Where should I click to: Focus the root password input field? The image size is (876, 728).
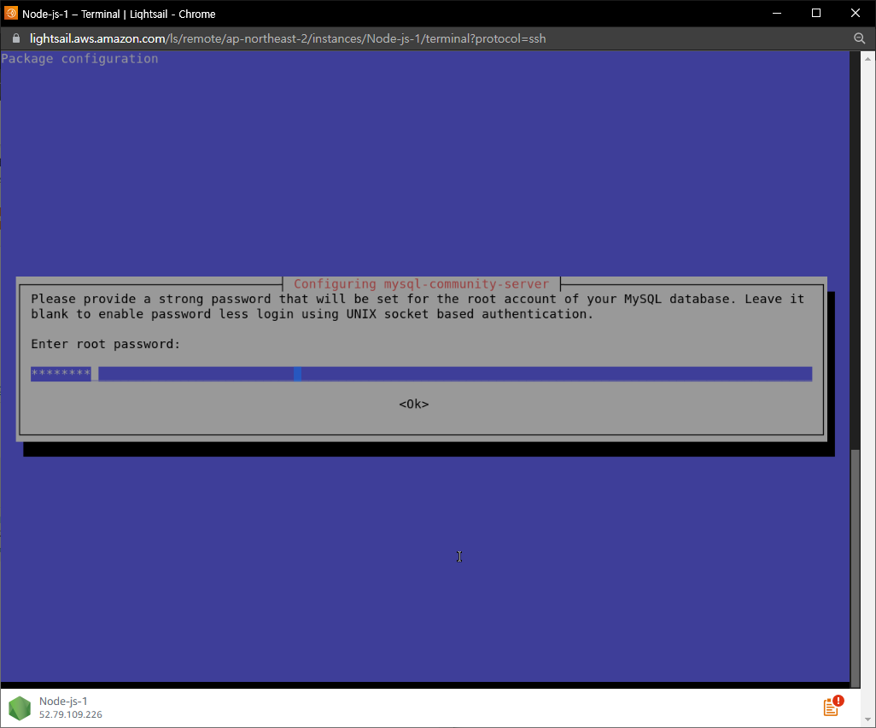(421, 374)
